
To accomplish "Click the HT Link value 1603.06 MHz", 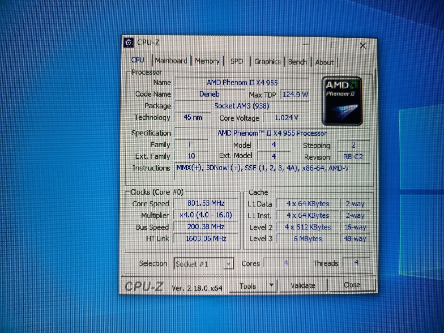I will tap(206, 238).
